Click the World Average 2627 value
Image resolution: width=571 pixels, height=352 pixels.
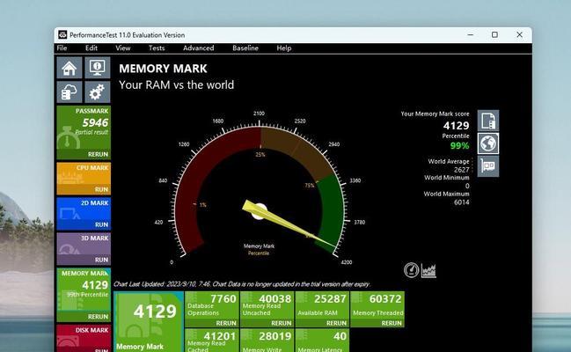[461, 170]
